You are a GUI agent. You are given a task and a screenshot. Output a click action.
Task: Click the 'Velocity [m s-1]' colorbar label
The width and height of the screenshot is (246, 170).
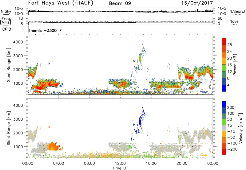(240, 128)
